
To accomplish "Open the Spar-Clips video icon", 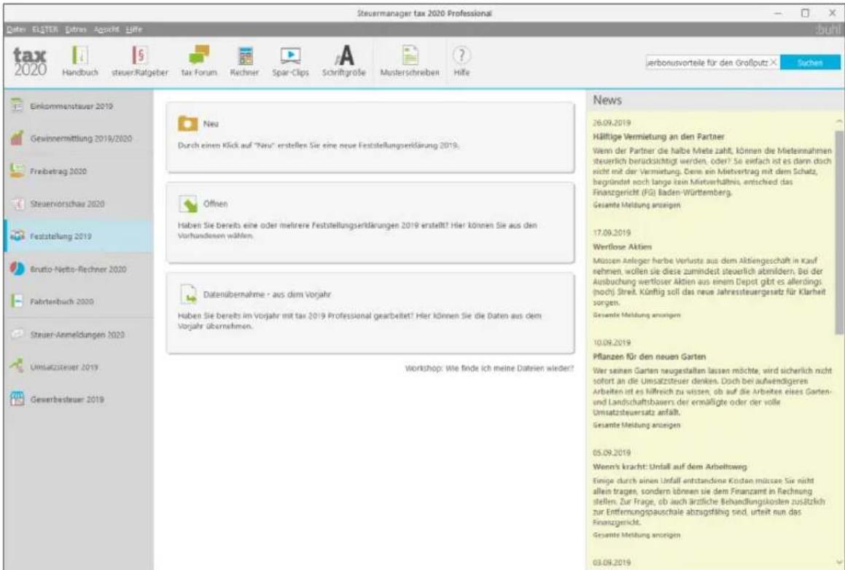I will click(290, 55).
